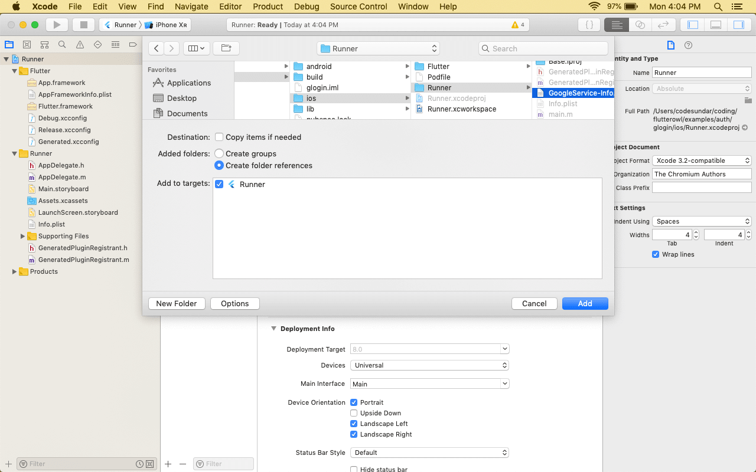Open the Breakpoint navigator icon
This screenshot has width=756, height=472.
pyautogui.click(x=133, y=45)
